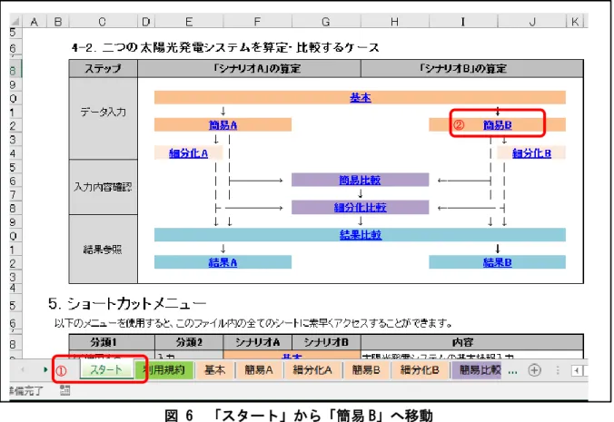Open the 結果B link

click(498, 262)
